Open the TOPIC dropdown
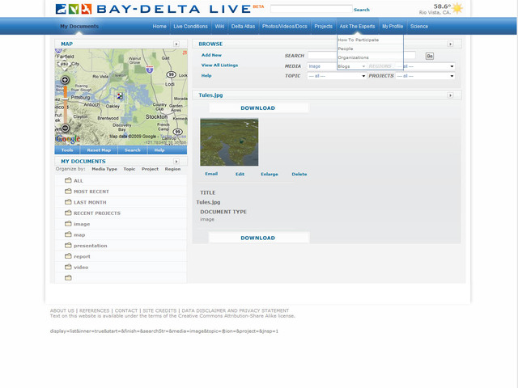The width and height of the screenshot is (518, 388). [x=337, y=76]
